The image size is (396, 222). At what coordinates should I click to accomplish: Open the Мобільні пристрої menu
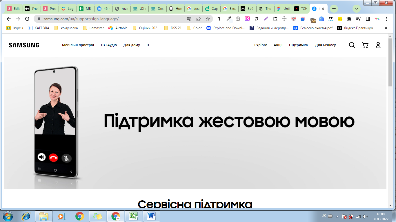78,45
